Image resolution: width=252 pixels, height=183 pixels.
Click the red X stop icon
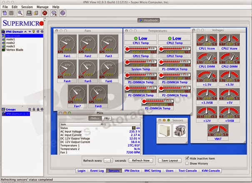pyautogui.click(x=45, y=13)
